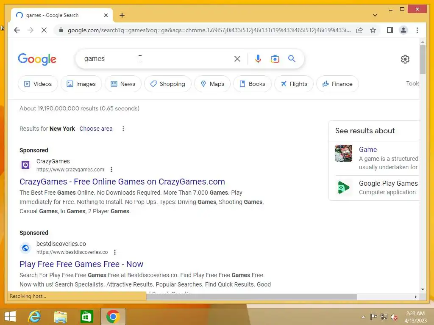Open Google Play Games result
This screenshot has height=325, width=434.
point(388,184)
